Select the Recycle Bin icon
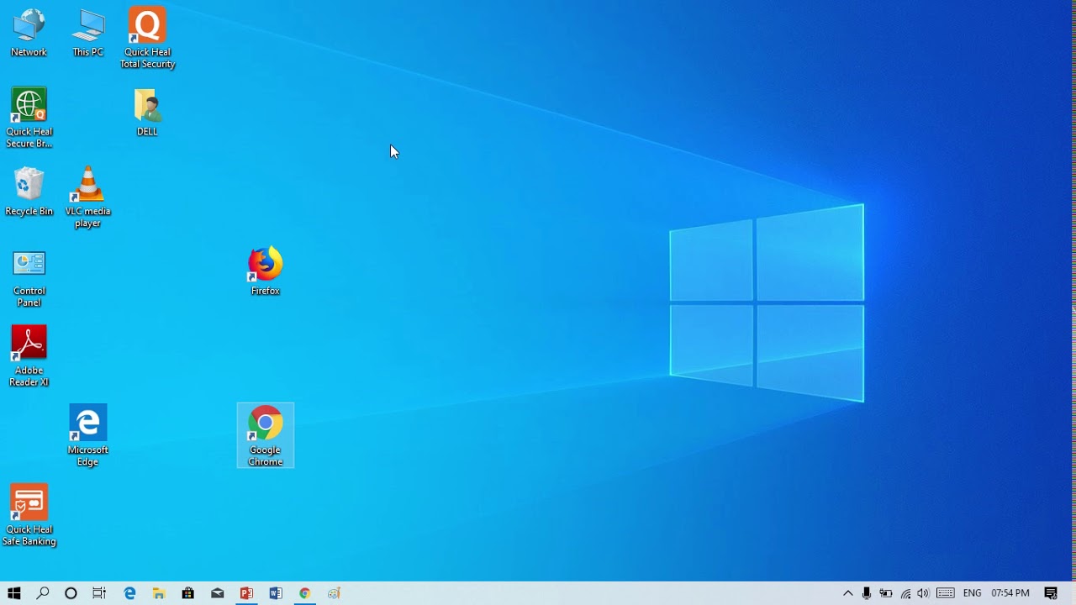The width and height of the screenshot is (1076, 605). [x=29, y=192]
